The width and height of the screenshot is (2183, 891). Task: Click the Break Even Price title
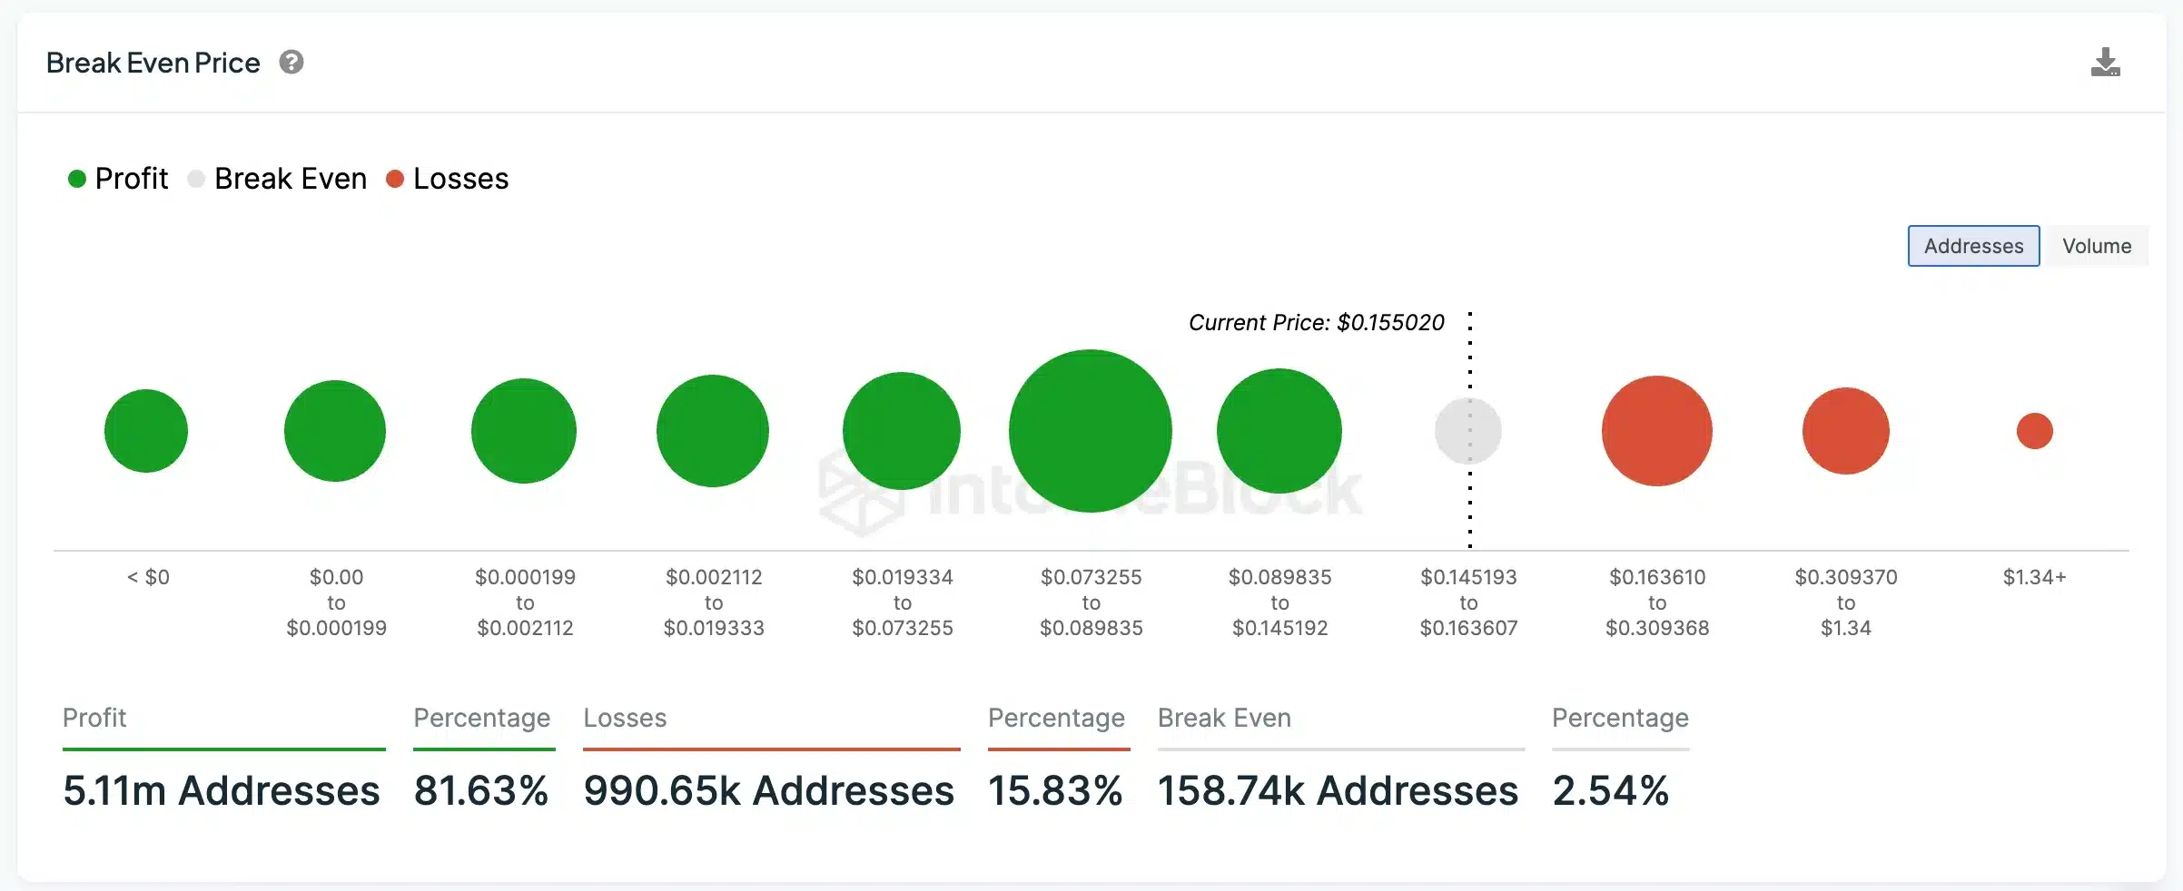tap(153, 63)
